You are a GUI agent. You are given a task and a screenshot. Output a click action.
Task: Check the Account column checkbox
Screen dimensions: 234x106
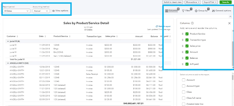183,80
